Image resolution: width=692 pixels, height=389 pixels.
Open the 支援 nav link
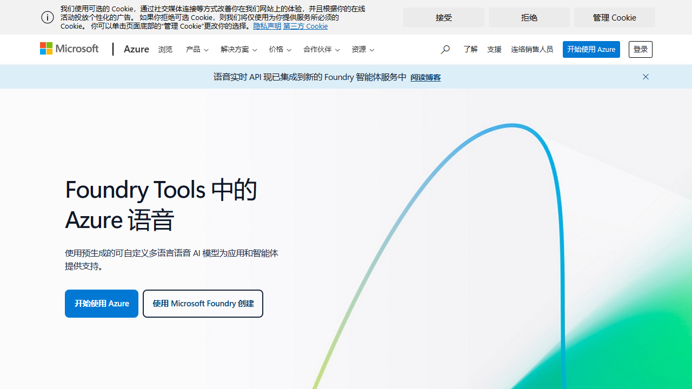coord(494,49)
